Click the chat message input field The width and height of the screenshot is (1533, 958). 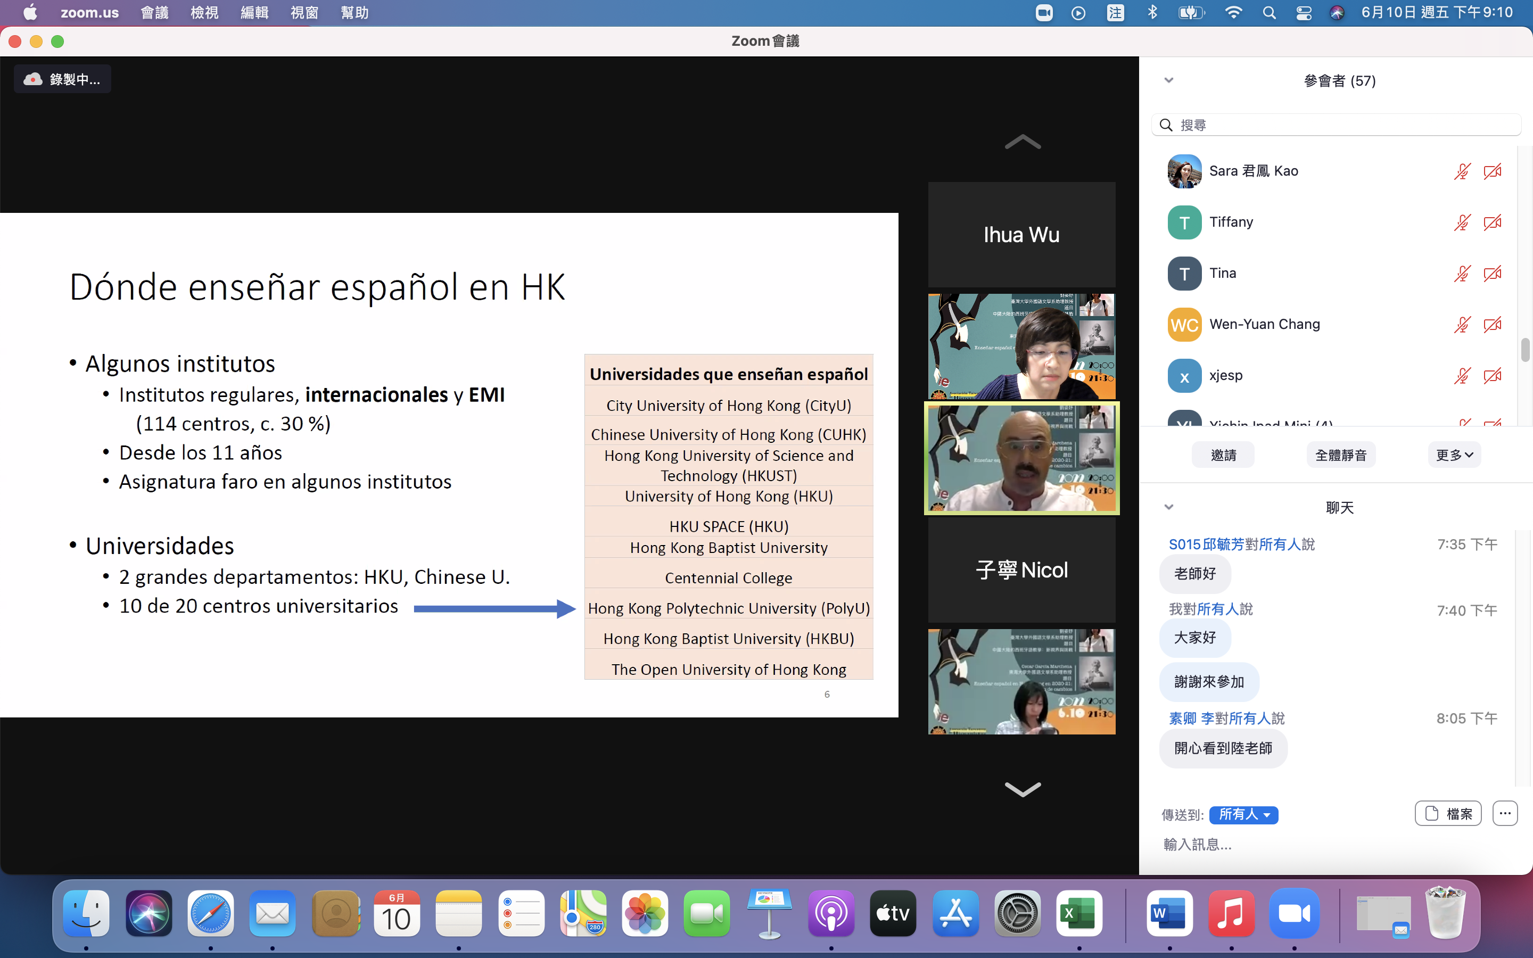[1337, 845]
